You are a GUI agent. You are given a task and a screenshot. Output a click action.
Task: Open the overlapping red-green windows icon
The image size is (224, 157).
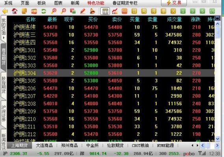(73, 11)
